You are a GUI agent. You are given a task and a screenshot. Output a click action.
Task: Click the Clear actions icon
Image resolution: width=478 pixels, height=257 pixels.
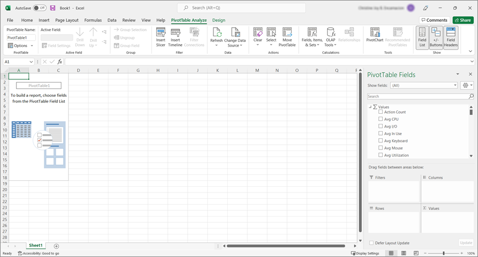[x=257, y=32]
